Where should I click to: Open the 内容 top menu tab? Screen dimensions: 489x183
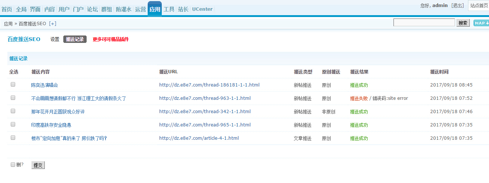(50, 9)
